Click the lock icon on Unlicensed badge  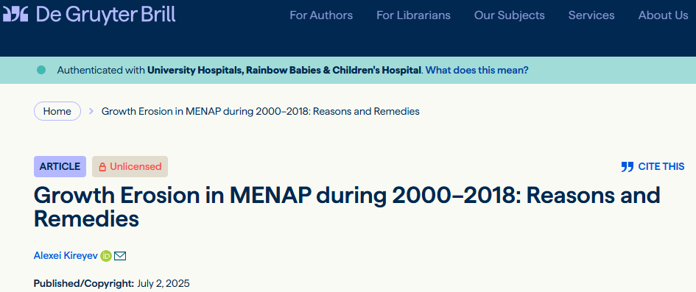[102, 167]
